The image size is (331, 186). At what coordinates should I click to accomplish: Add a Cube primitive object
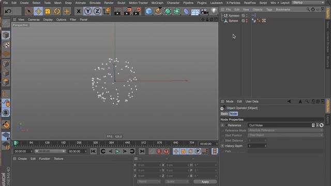click(x=148, y=11)
